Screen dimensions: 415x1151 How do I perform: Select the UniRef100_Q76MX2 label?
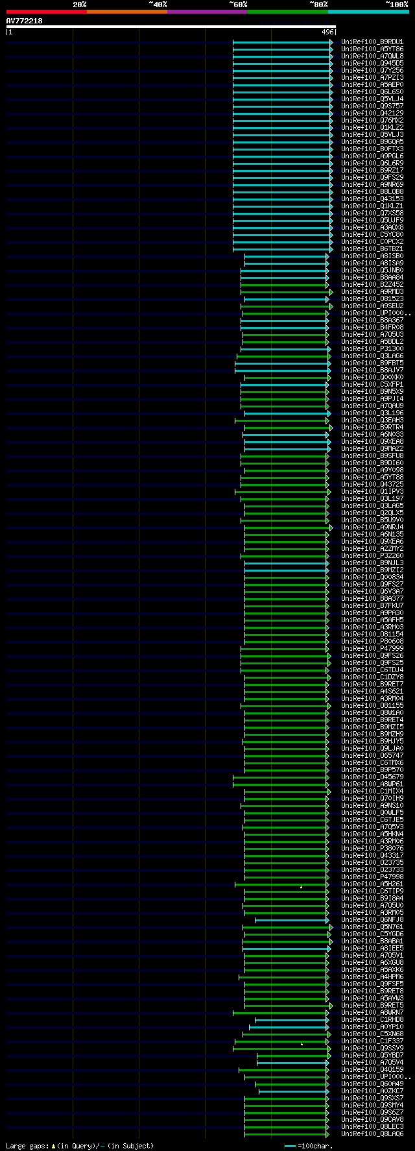click(x=372, y=121)
